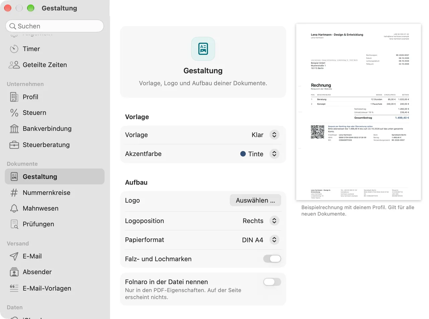Click the large Gestaltung header icon
This screenshot has height=319, width=429.
click(203, 49)
